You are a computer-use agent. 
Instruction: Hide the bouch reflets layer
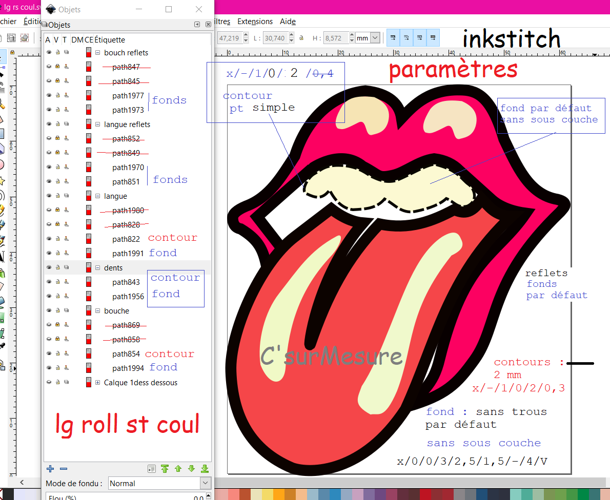click(49, 52)
